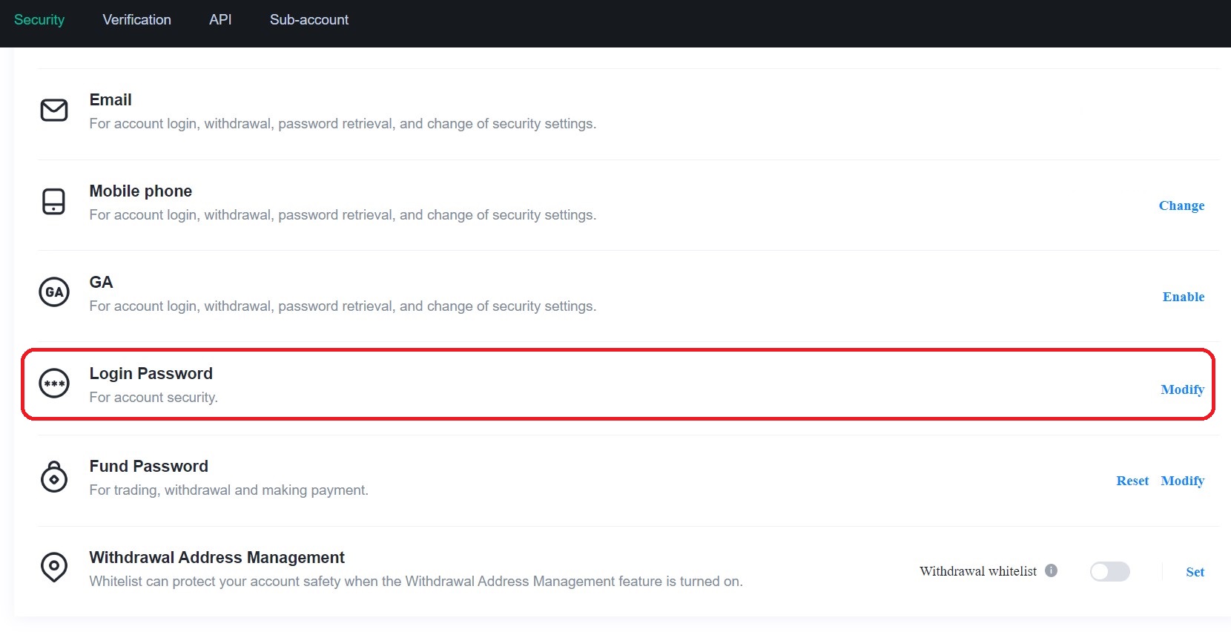Click the description under Mobile phone heading
The height and width of the screenshot is (635, 1231).
click(343, 215)
